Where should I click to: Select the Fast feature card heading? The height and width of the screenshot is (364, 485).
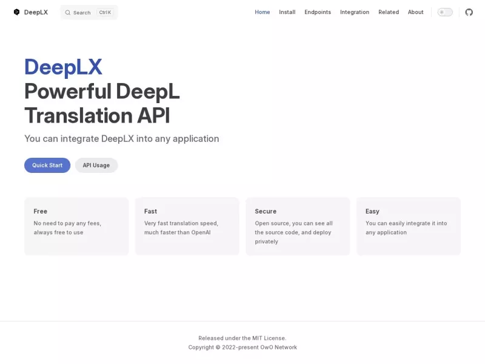click(150, 211)
